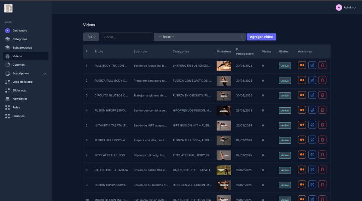
Task: Click Activo status of FITPILATES FULL BOD row
Action: click(x=285, y=155)
